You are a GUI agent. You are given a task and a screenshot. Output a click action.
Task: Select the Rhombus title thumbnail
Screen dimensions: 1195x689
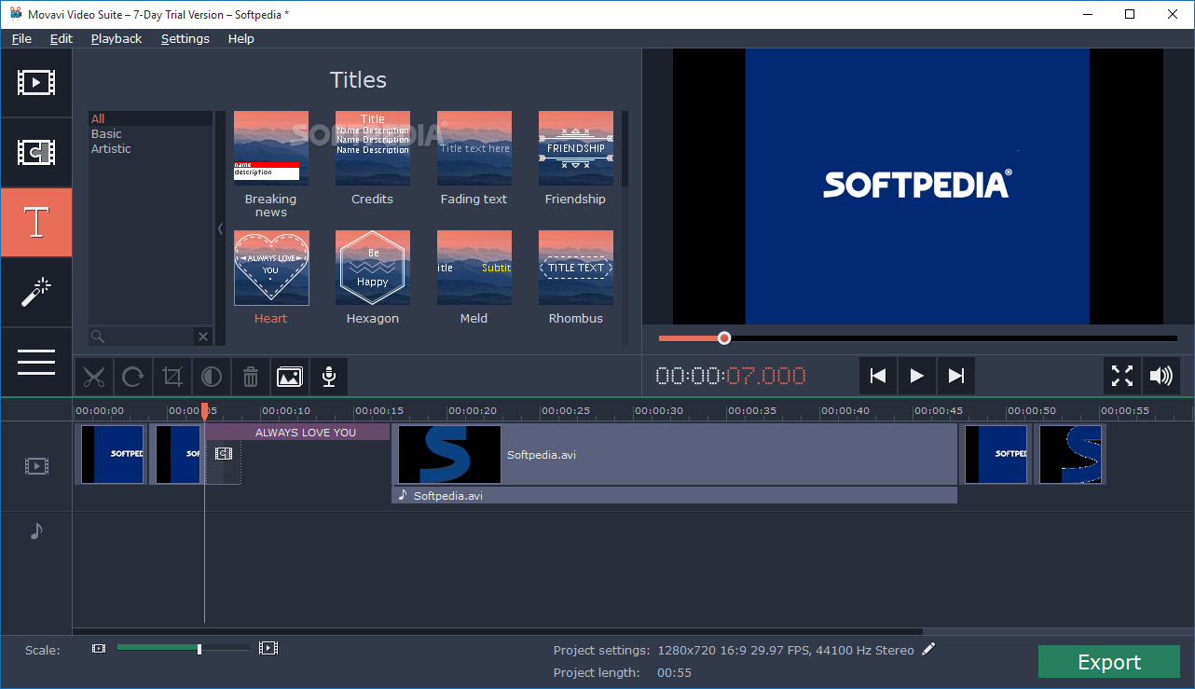point(576,268)
